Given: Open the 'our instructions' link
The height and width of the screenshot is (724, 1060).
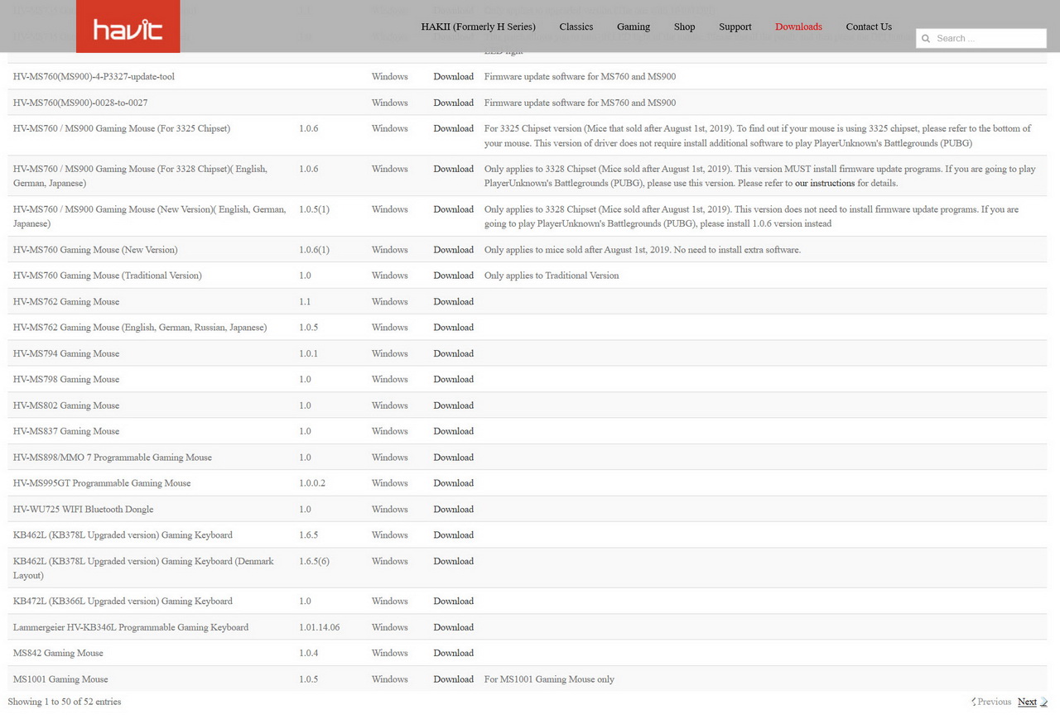Looking at the screenshot, I should click(824, 183).
